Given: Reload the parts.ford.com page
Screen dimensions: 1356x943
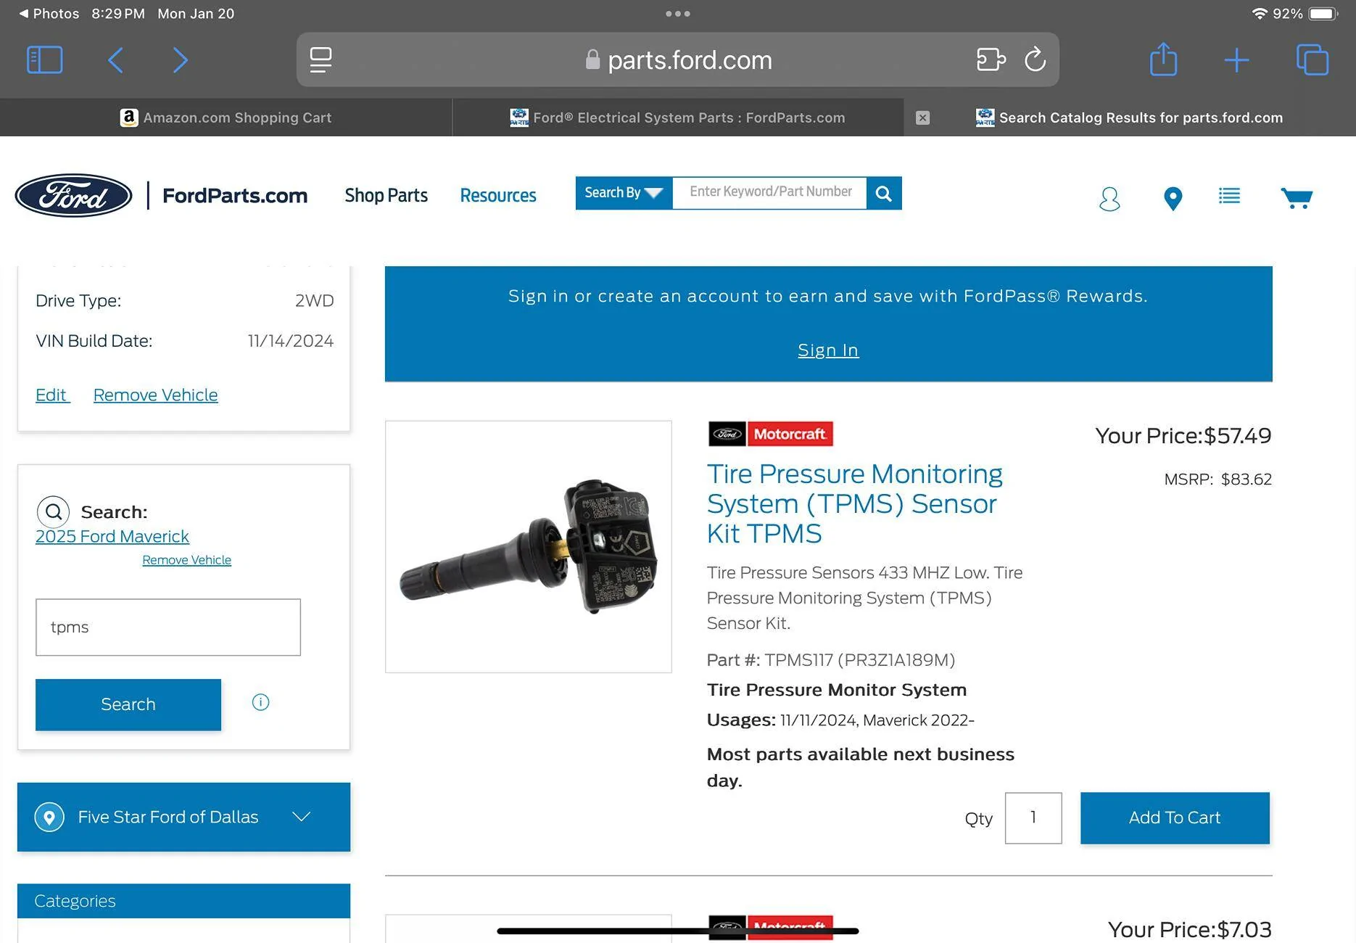Looking at the screenshot, I should [x=1035, y=59].
